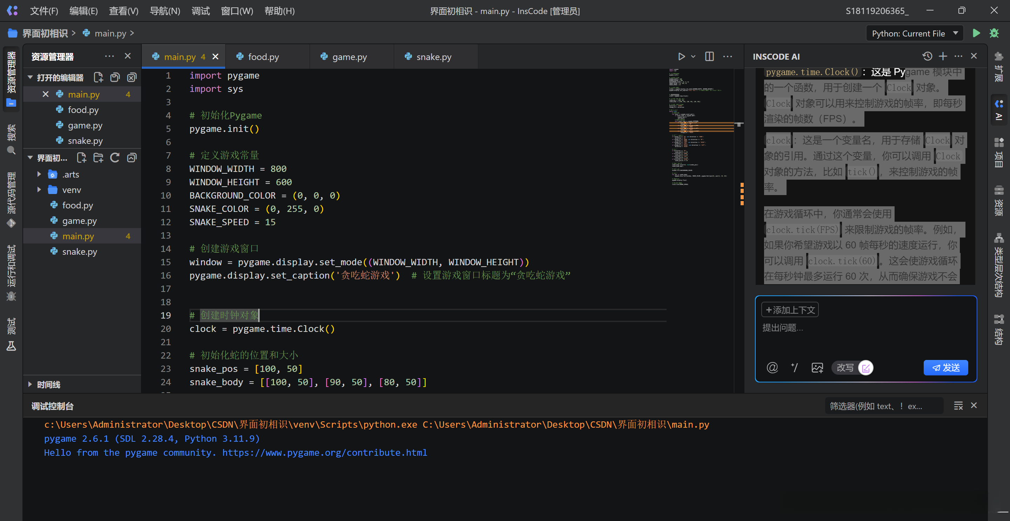Click the 添加上下文 button
This screenshot has height=521, width=1010.
coord(790,310)
